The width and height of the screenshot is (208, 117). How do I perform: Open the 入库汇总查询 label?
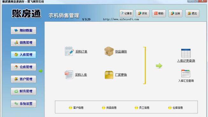pyautogui.click(x=186, y=81)
